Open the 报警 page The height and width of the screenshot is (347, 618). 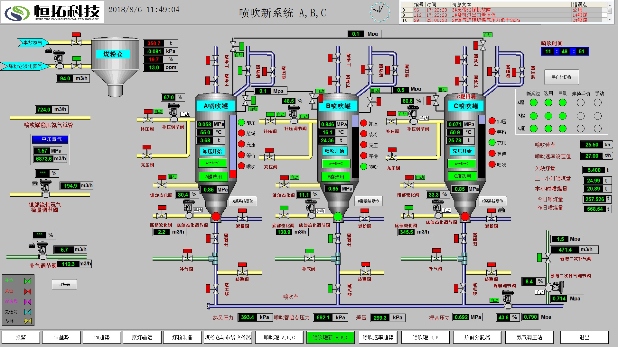point(21,337)
